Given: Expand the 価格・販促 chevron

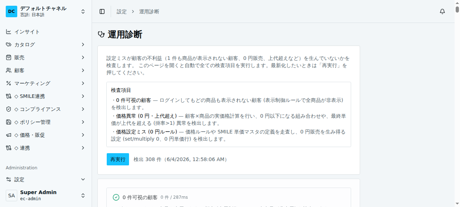Looking at the screenshot, I should coord(83,135).
